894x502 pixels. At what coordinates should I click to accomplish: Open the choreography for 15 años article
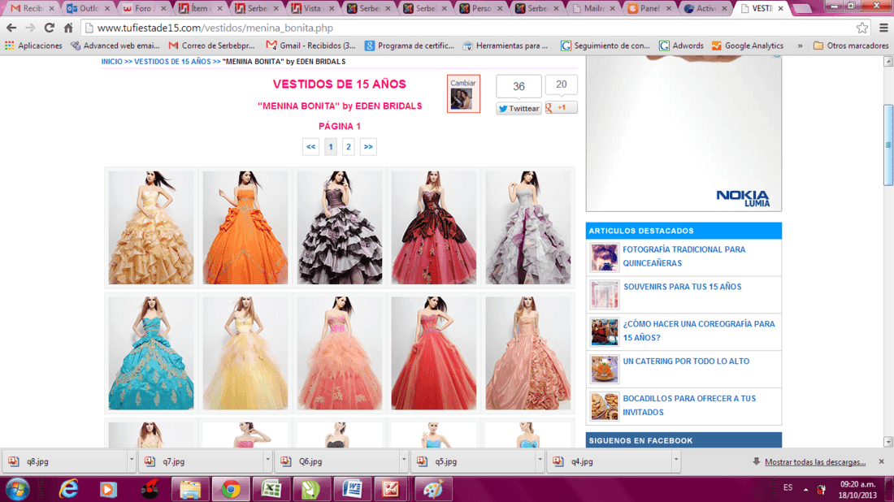(x=698, y=331)
